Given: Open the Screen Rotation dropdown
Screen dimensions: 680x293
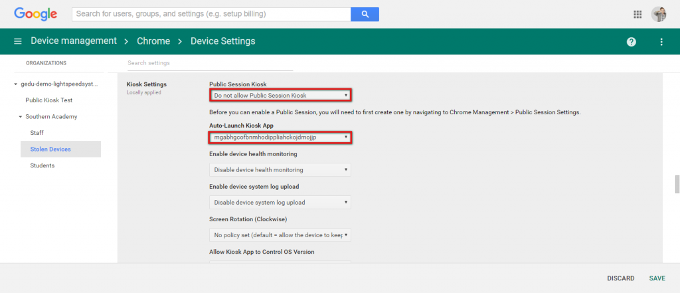Looking at the screenshot, I should [x=280, y=235].
